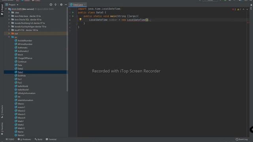Collapse all nodes in the Project panel

point(55,5)
